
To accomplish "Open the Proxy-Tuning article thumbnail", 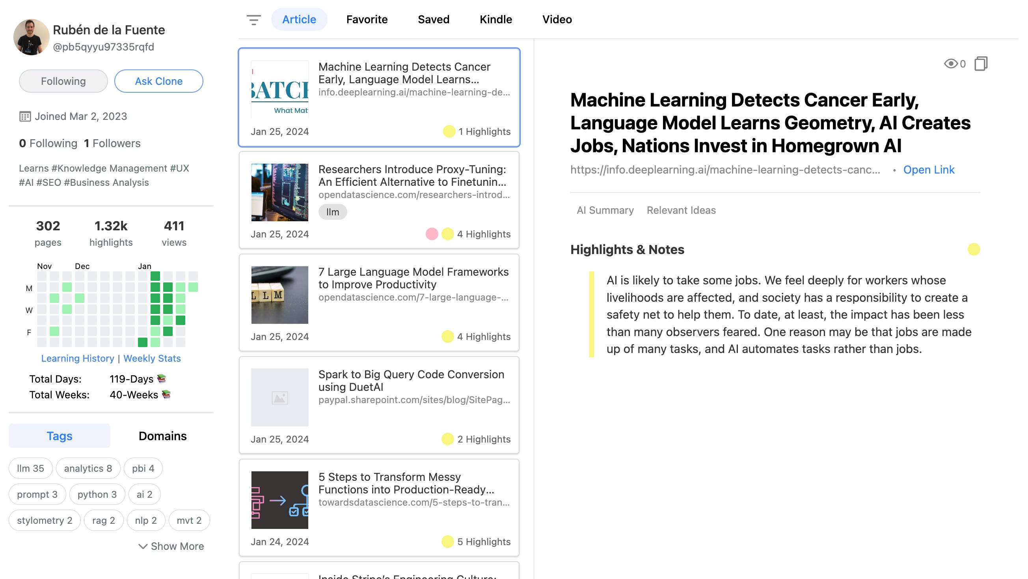I will pyautogui.click(x=280, y=192).
